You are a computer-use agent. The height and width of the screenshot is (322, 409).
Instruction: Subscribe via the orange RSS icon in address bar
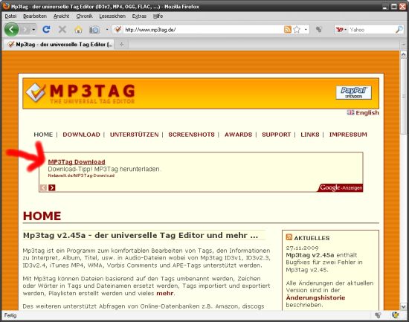[288, 30]
